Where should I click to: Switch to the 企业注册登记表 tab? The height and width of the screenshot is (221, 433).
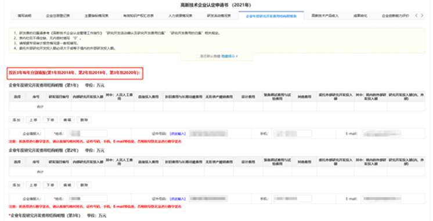click(x=58, y=16)
